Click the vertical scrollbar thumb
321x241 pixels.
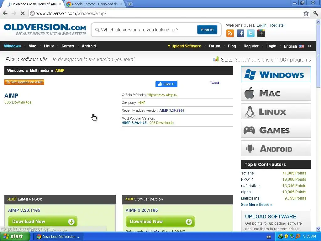[318, 56]
